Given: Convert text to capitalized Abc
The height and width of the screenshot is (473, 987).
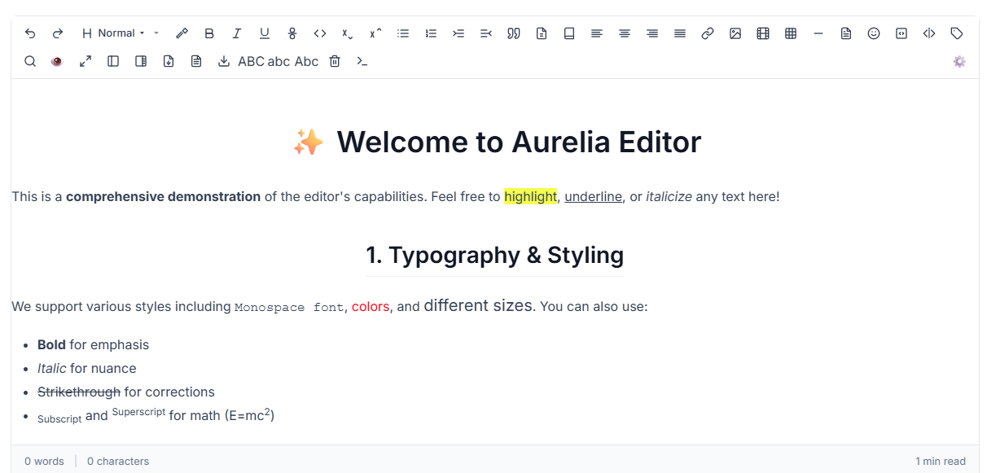Looking at the screenshot, I should click(306, 61).
